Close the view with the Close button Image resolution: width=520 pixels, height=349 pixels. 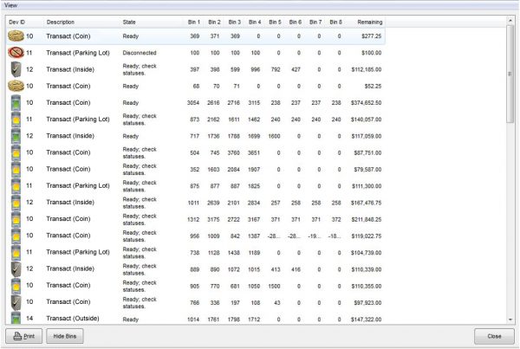coord(493,336)
